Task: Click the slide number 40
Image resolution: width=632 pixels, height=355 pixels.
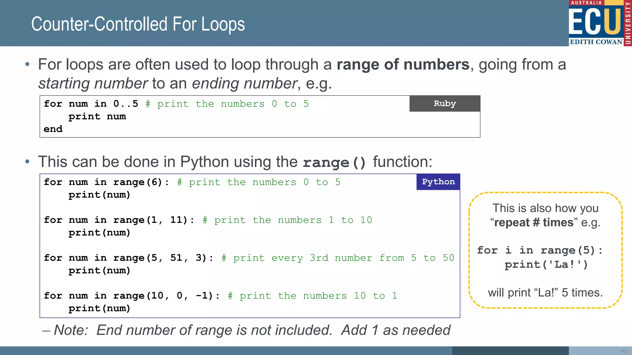Action: [624, 351]
